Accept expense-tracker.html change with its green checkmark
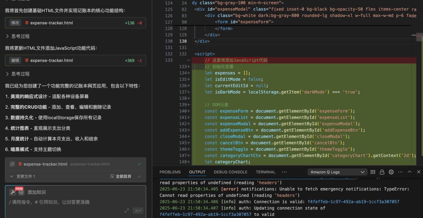Image resolution: width=423 pixels, height=218 pixels. (139, 164)
